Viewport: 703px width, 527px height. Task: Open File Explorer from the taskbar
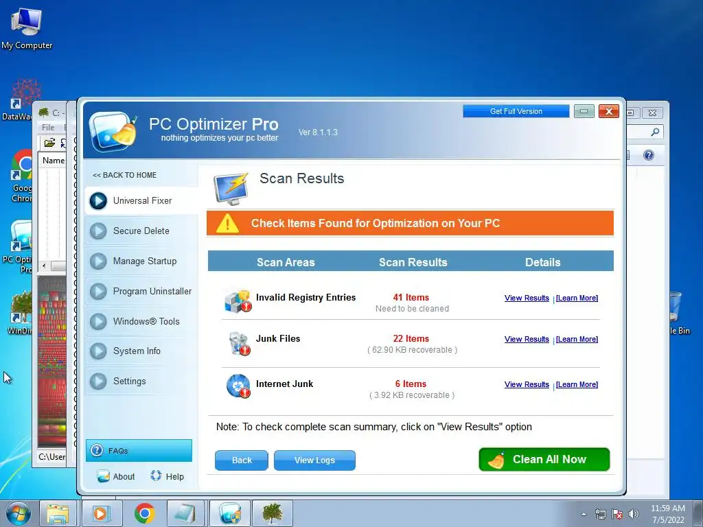58,513
